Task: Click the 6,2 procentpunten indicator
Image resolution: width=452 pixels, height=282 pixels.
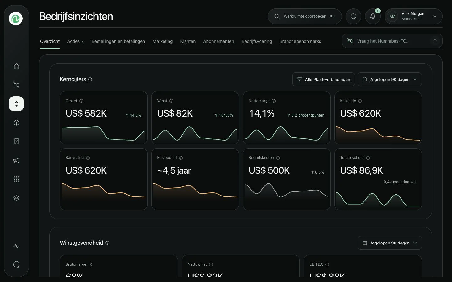Action: pyautogui.click(x=306, y=115)
